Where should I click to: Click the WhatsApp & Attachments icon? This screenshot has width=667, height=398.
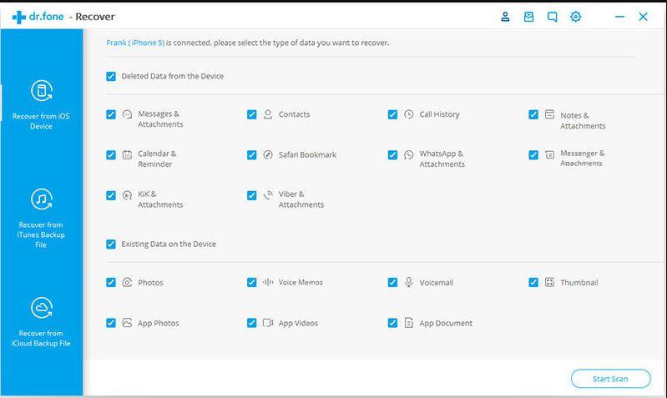coord(409,155)
